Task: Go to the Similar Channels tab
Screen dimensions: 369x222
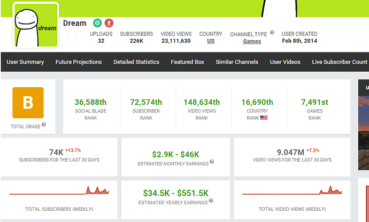Action: click(x=237, y=62)
